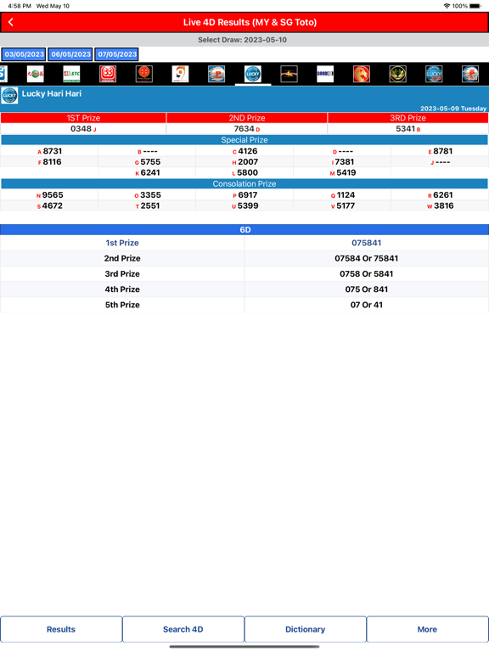Tap consolation prize P 6917
This screenshot has width=489, height=652.
(244, 195)
